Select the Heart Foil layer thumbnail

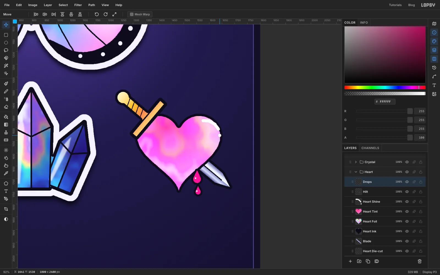[359, 221]
